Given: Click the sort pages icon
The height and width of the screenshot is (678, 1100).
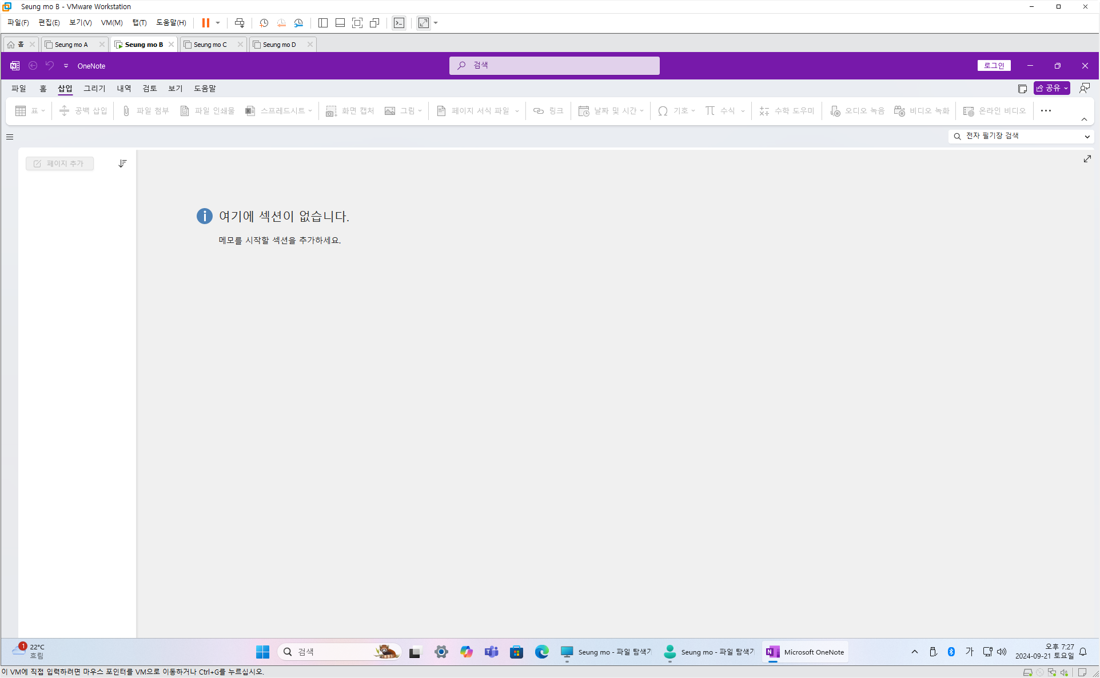Looking at the screenshot, I should point(122,163).
